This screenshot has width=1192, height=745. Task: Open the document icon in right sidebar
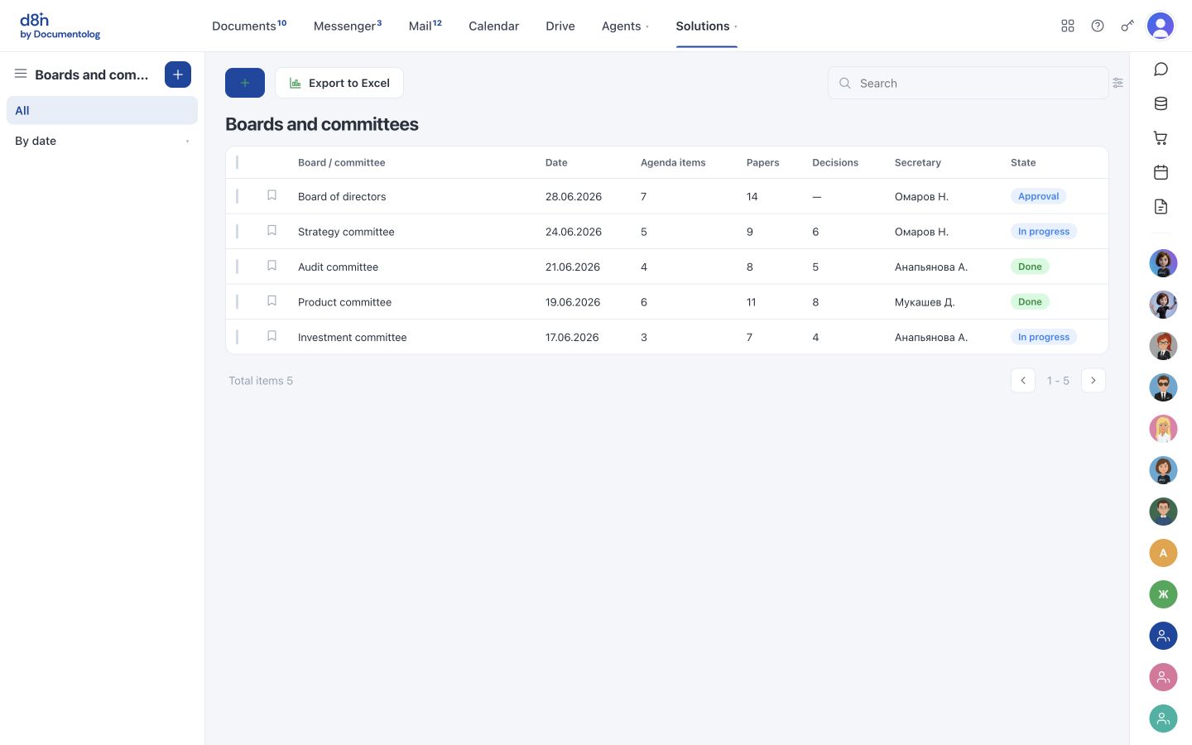pyautogui.click(x=1161, y=207)
